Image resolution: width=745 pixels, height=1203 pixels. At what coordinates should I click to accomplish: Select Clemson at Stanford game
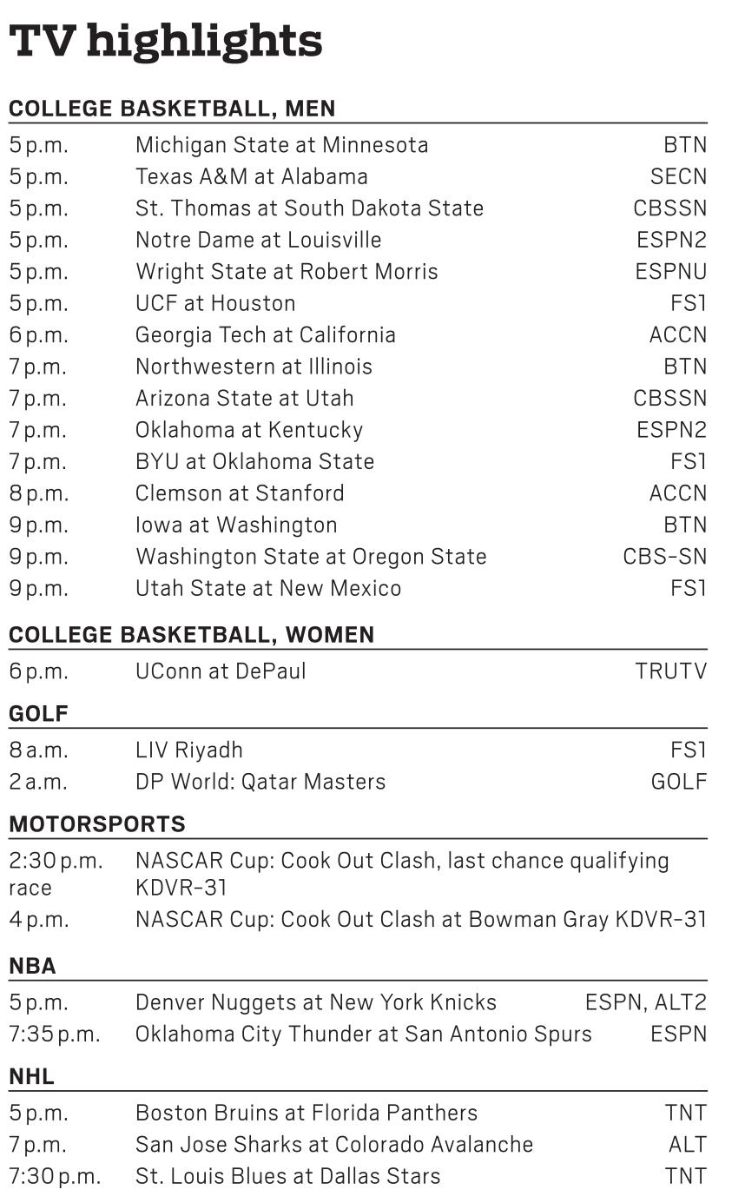(x=240, y=493)
